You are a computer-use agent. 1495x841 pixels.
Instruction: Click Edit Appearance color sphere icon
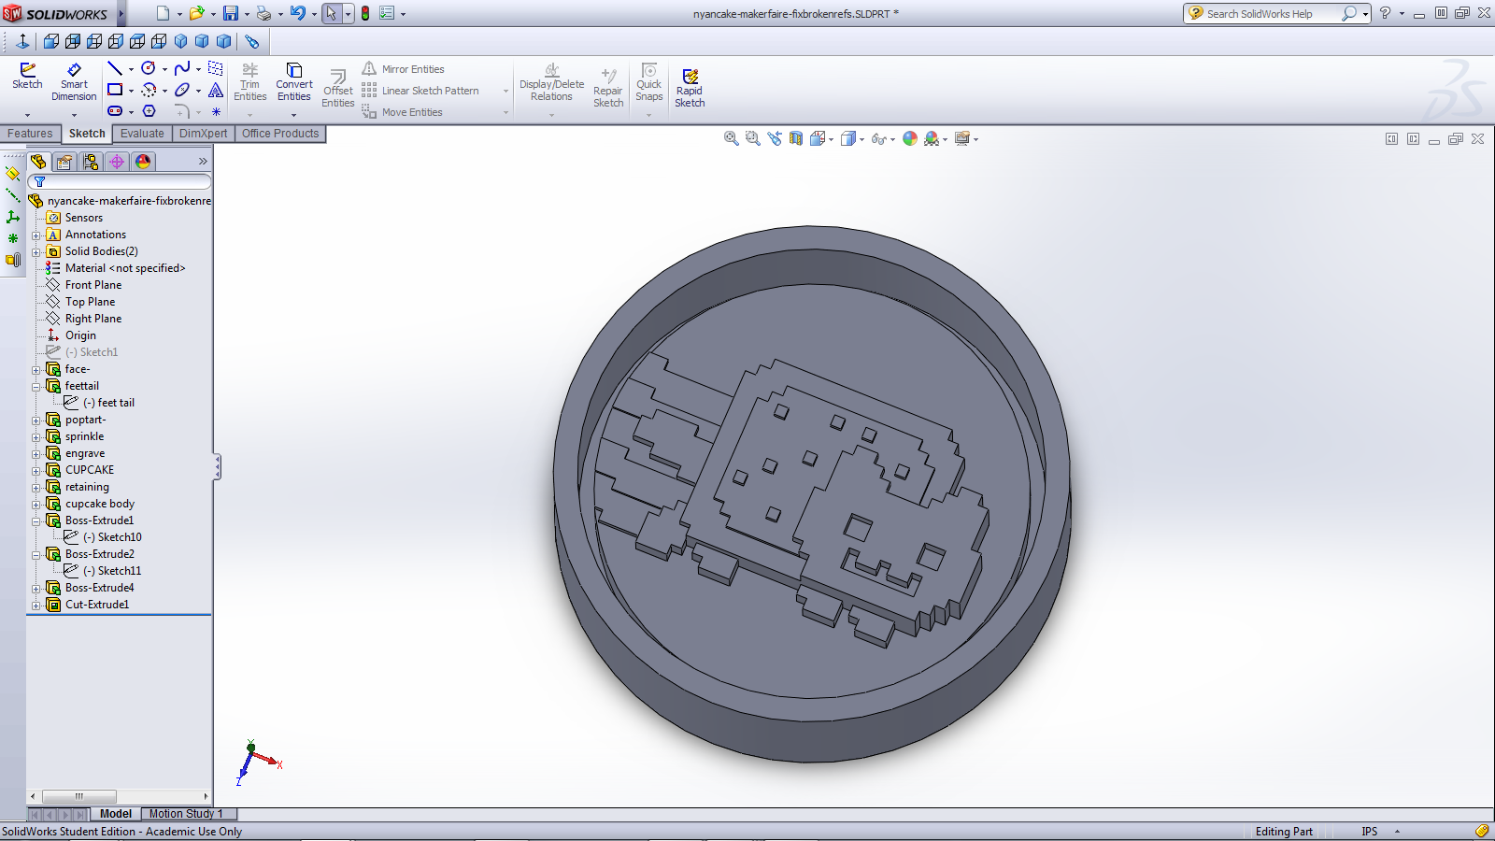(910, 138)
